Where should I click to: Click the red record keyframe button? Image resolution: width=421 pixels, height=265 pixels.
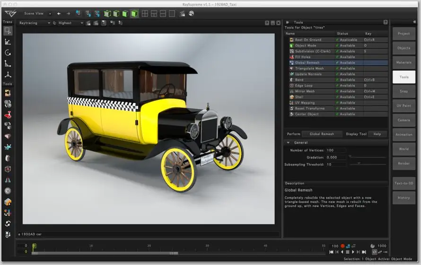(x=342, y=246)
